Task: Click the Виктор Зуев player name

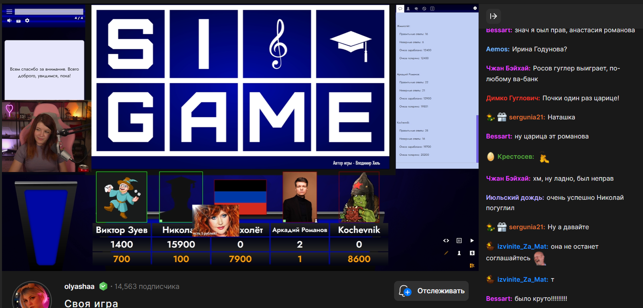Action: pyautogui.click(x=122, y=230)
